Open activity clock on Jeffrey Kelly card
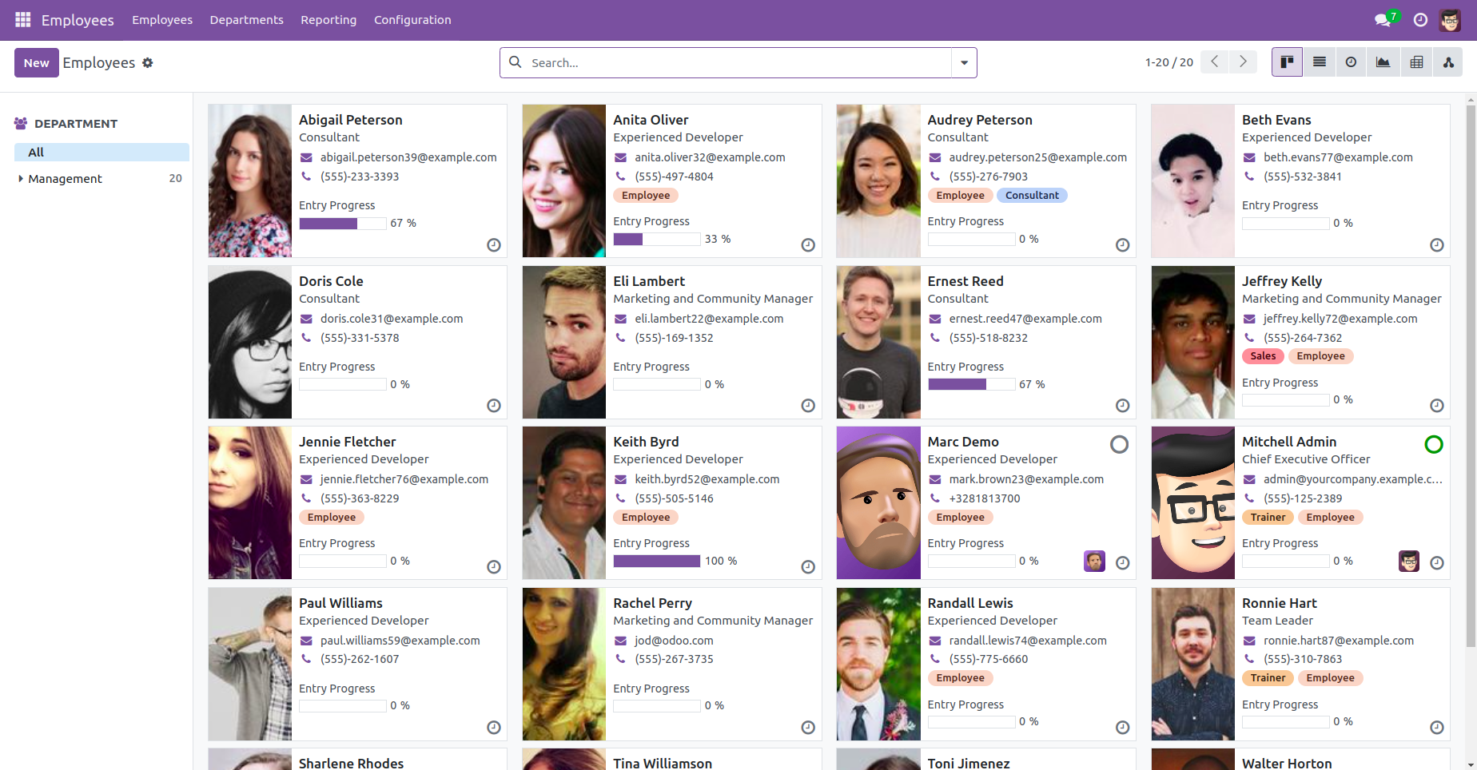 pos(1437,406)
